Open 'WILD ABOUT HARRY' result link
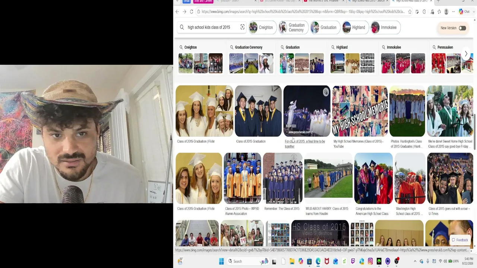 [327, 211]
